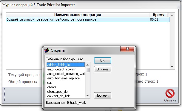The width and height of the screenshot is (182, 111).
Task: Click the Текущий процесс label
Action: coord(24,75)
